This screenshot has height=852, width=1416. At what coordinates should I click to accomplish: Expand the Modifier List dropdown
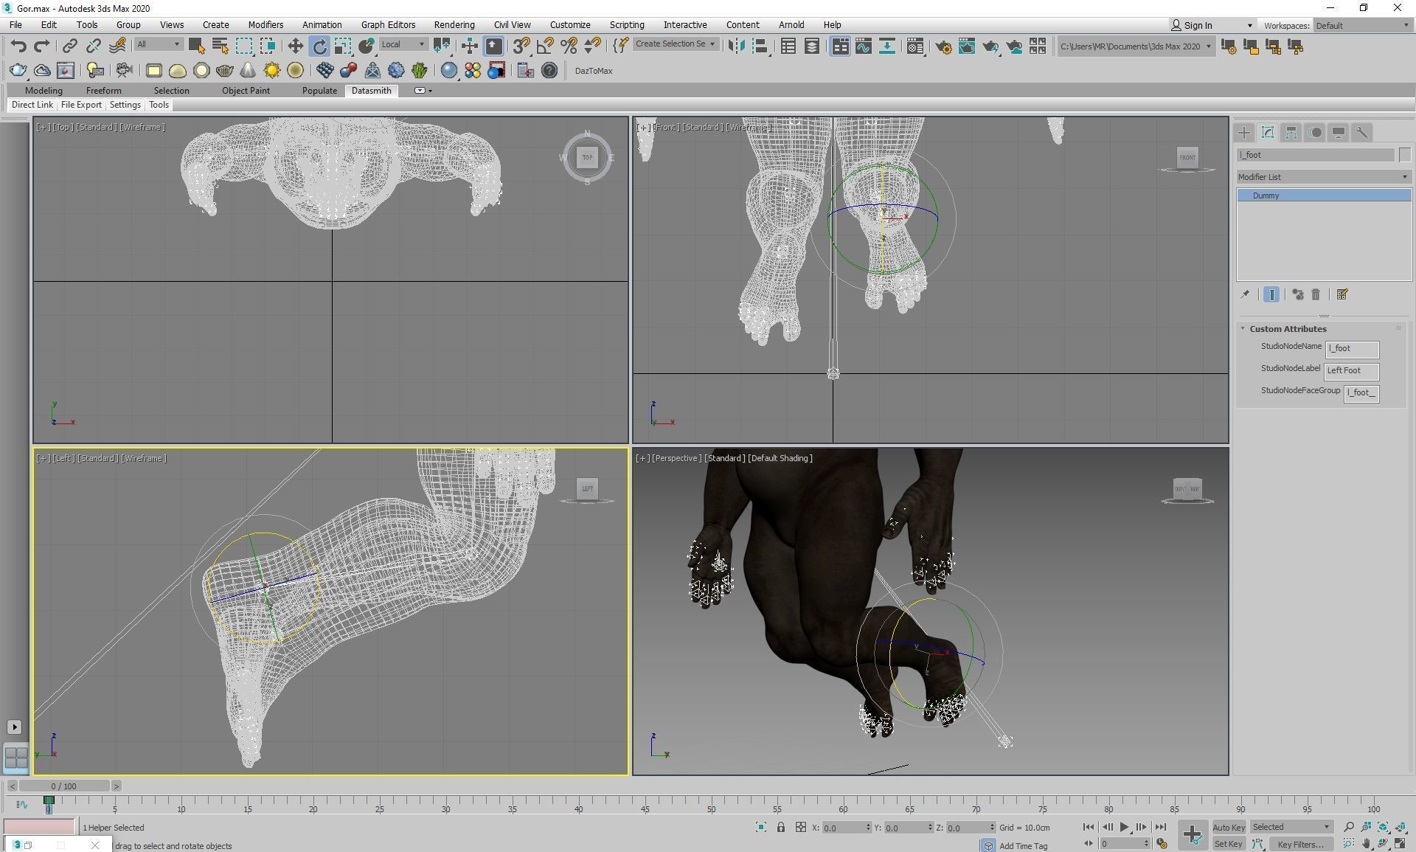point(1324,177)
